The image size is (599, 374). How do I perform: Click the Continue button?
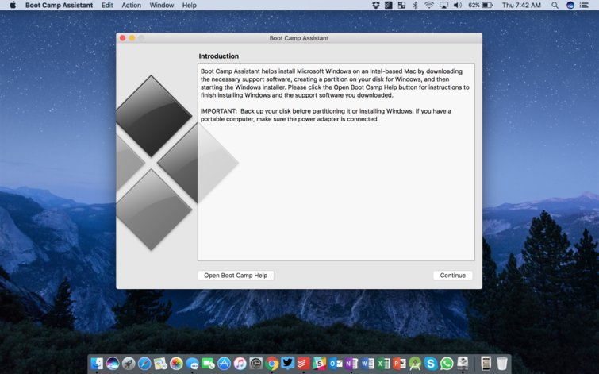click(453, 276)
